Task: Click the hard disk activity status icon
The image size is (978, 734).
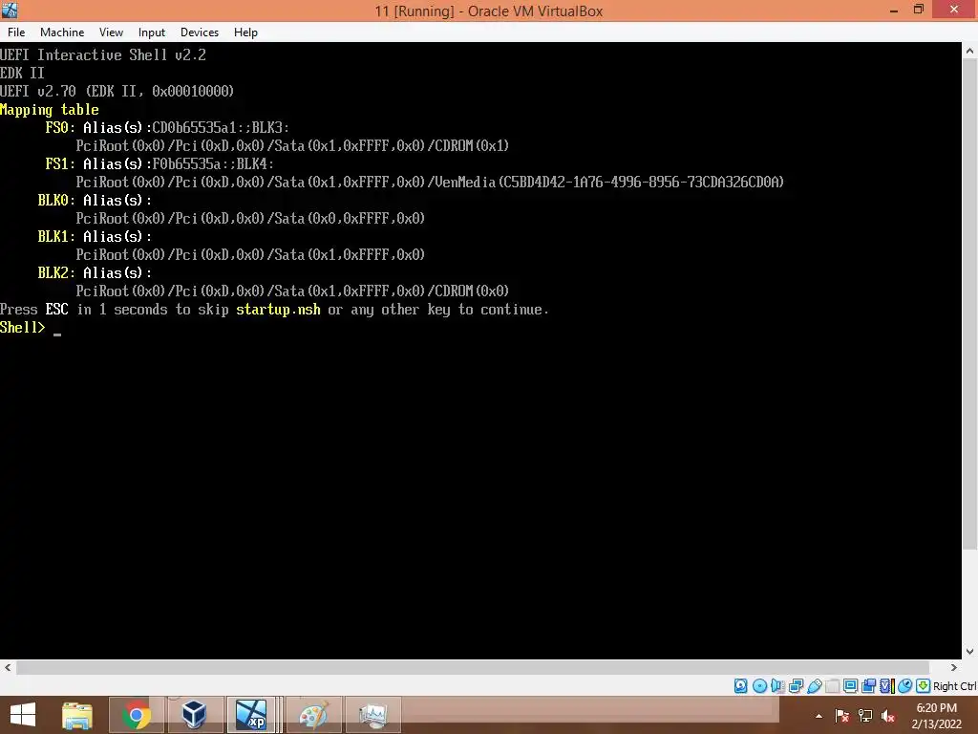Action: pos(740,686)
